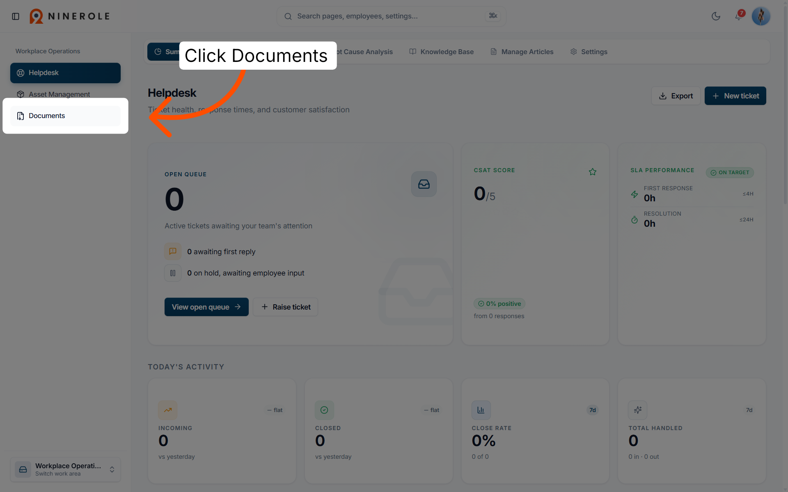Click the CSAT score star icon
The height and width of the screenshot is (492, 788).
(x=593, y=172)
